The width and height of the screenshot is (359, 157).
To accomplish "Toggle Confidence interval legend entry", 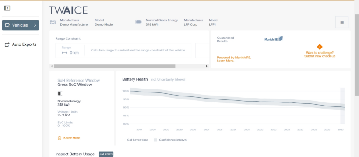I will pyautogui.click(x=170, y=140).
